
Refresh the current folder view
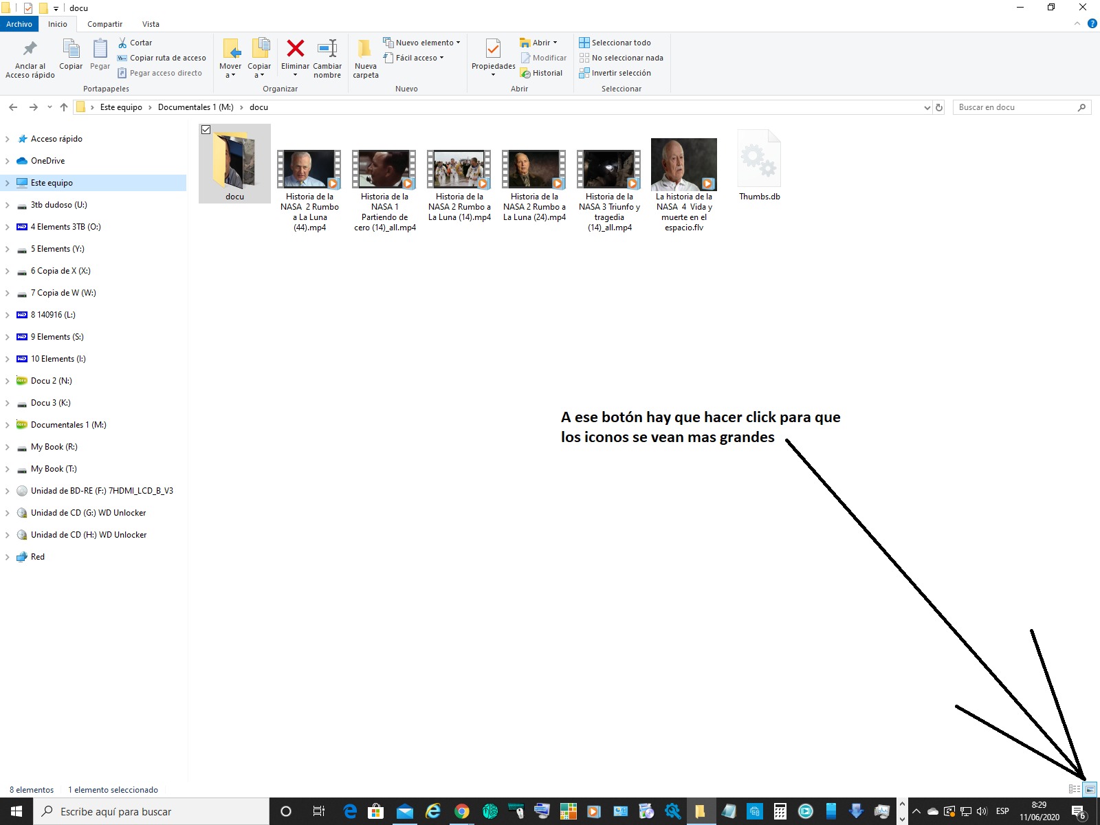939,107
